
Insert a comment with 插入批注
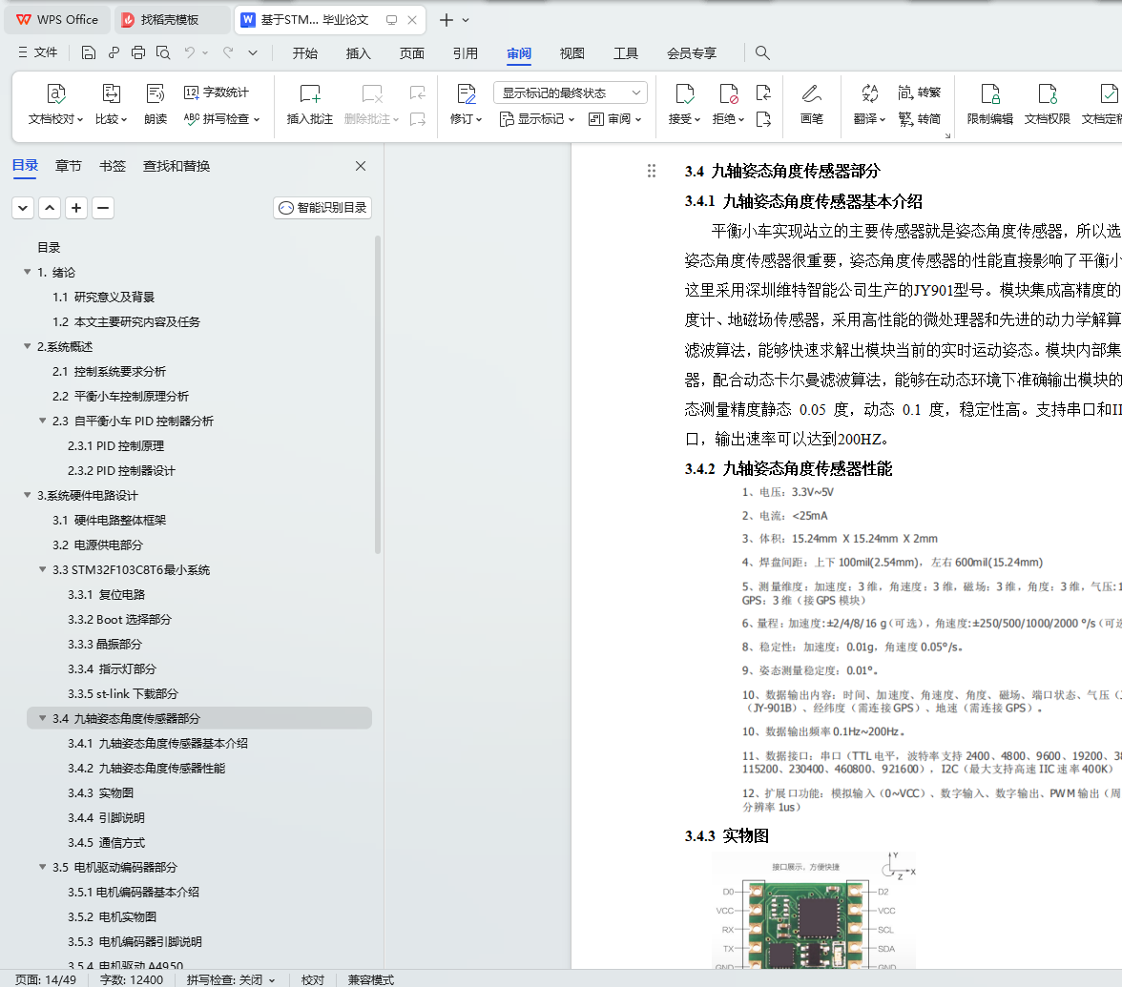310,105
